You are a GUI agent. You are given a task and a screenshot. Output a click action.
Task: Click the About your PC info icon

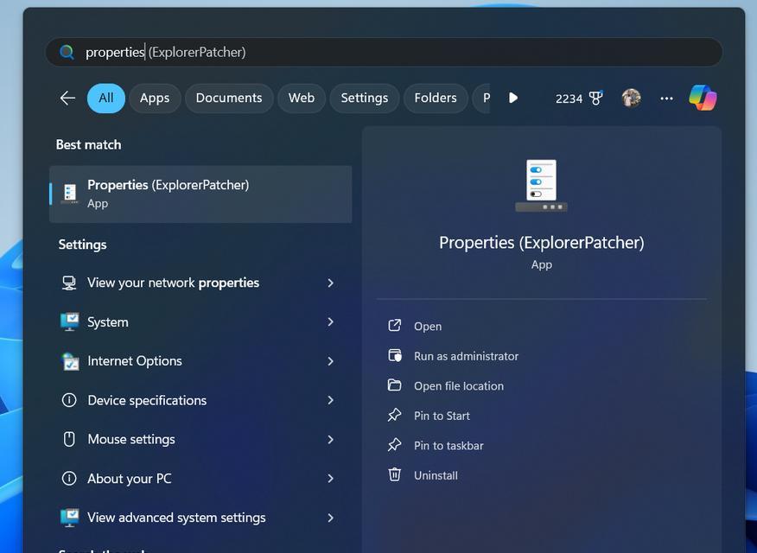[69, 478]
